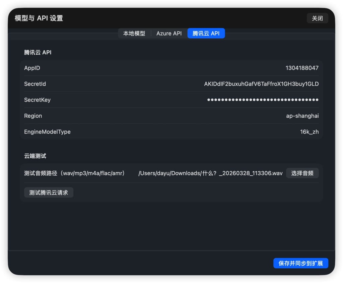Focus the SecretId input field
Image resolution: width=343 pixels, height=283 pixels.
261,84
